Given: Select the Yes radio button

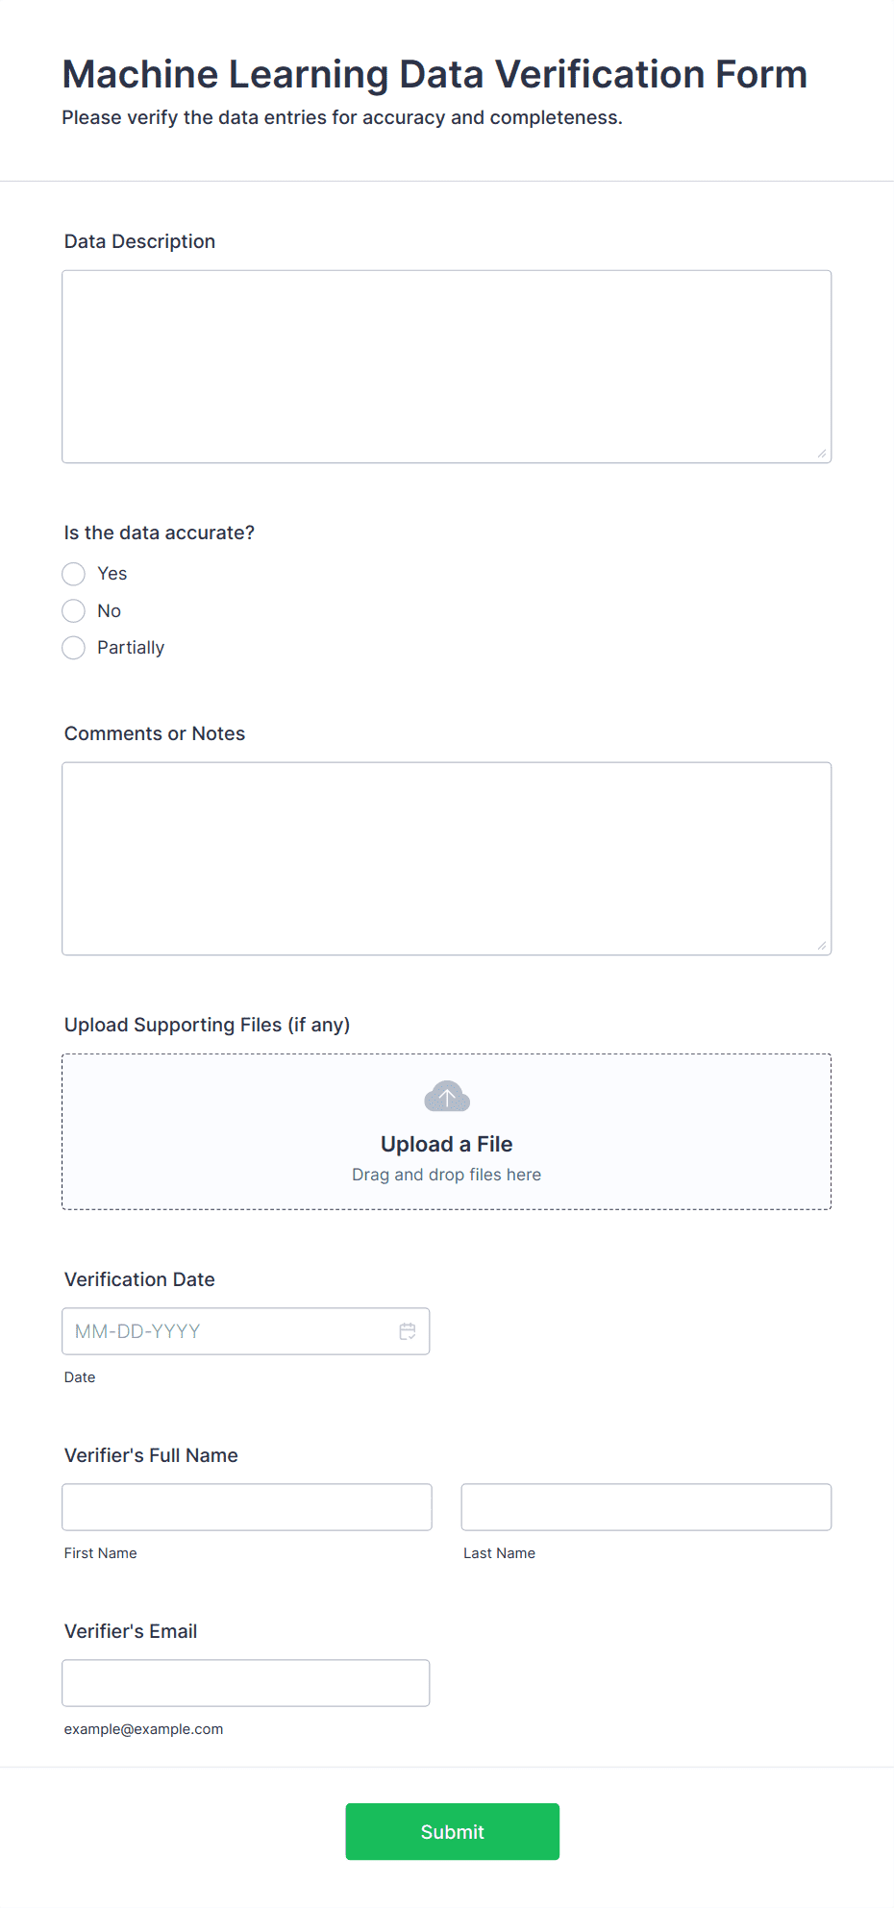Looking at the screenshot, I should pos(74,574).
